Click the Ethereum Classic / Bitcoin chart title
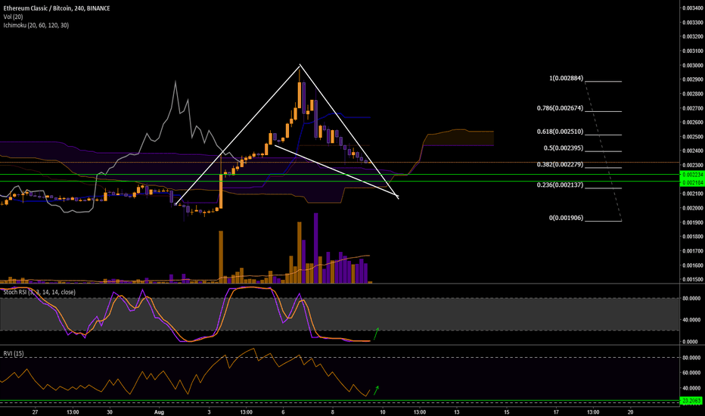Screen dimensions: 705x416 pos(57,8)
